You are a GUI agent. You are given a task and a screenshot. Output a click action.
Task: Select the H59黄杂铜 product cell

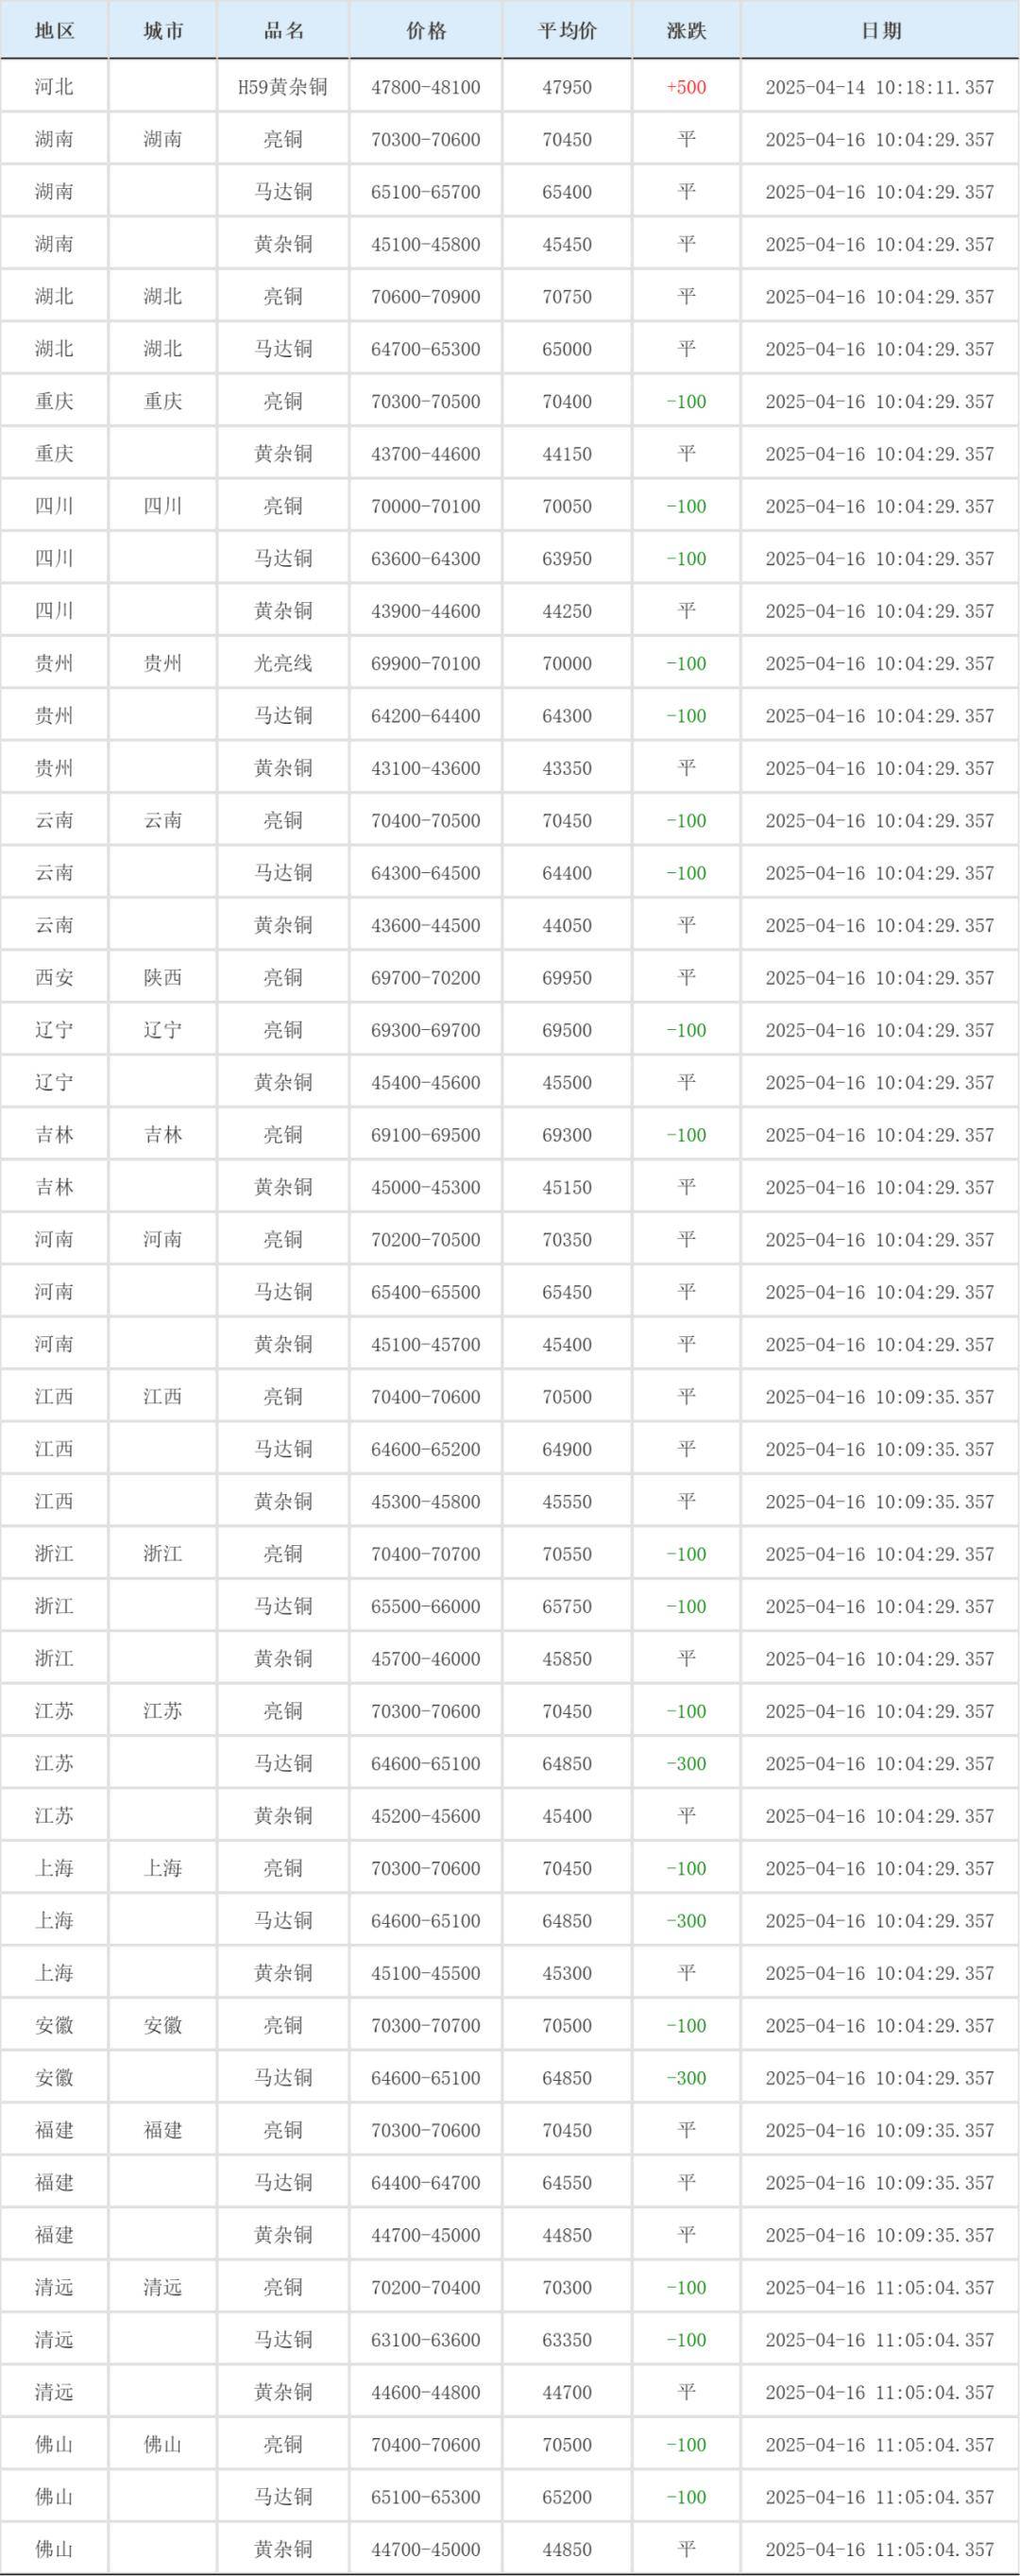(x=282, y=87)
